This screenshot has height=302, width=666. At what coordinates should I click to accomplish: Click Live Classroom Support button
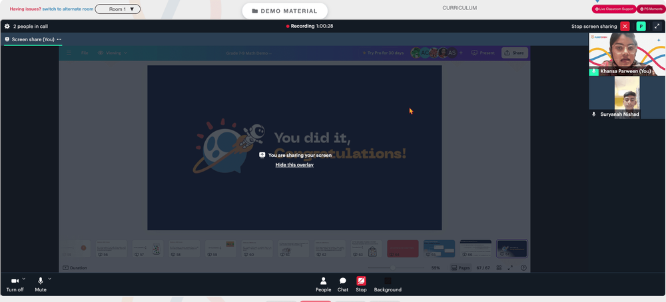click(614, 9)
